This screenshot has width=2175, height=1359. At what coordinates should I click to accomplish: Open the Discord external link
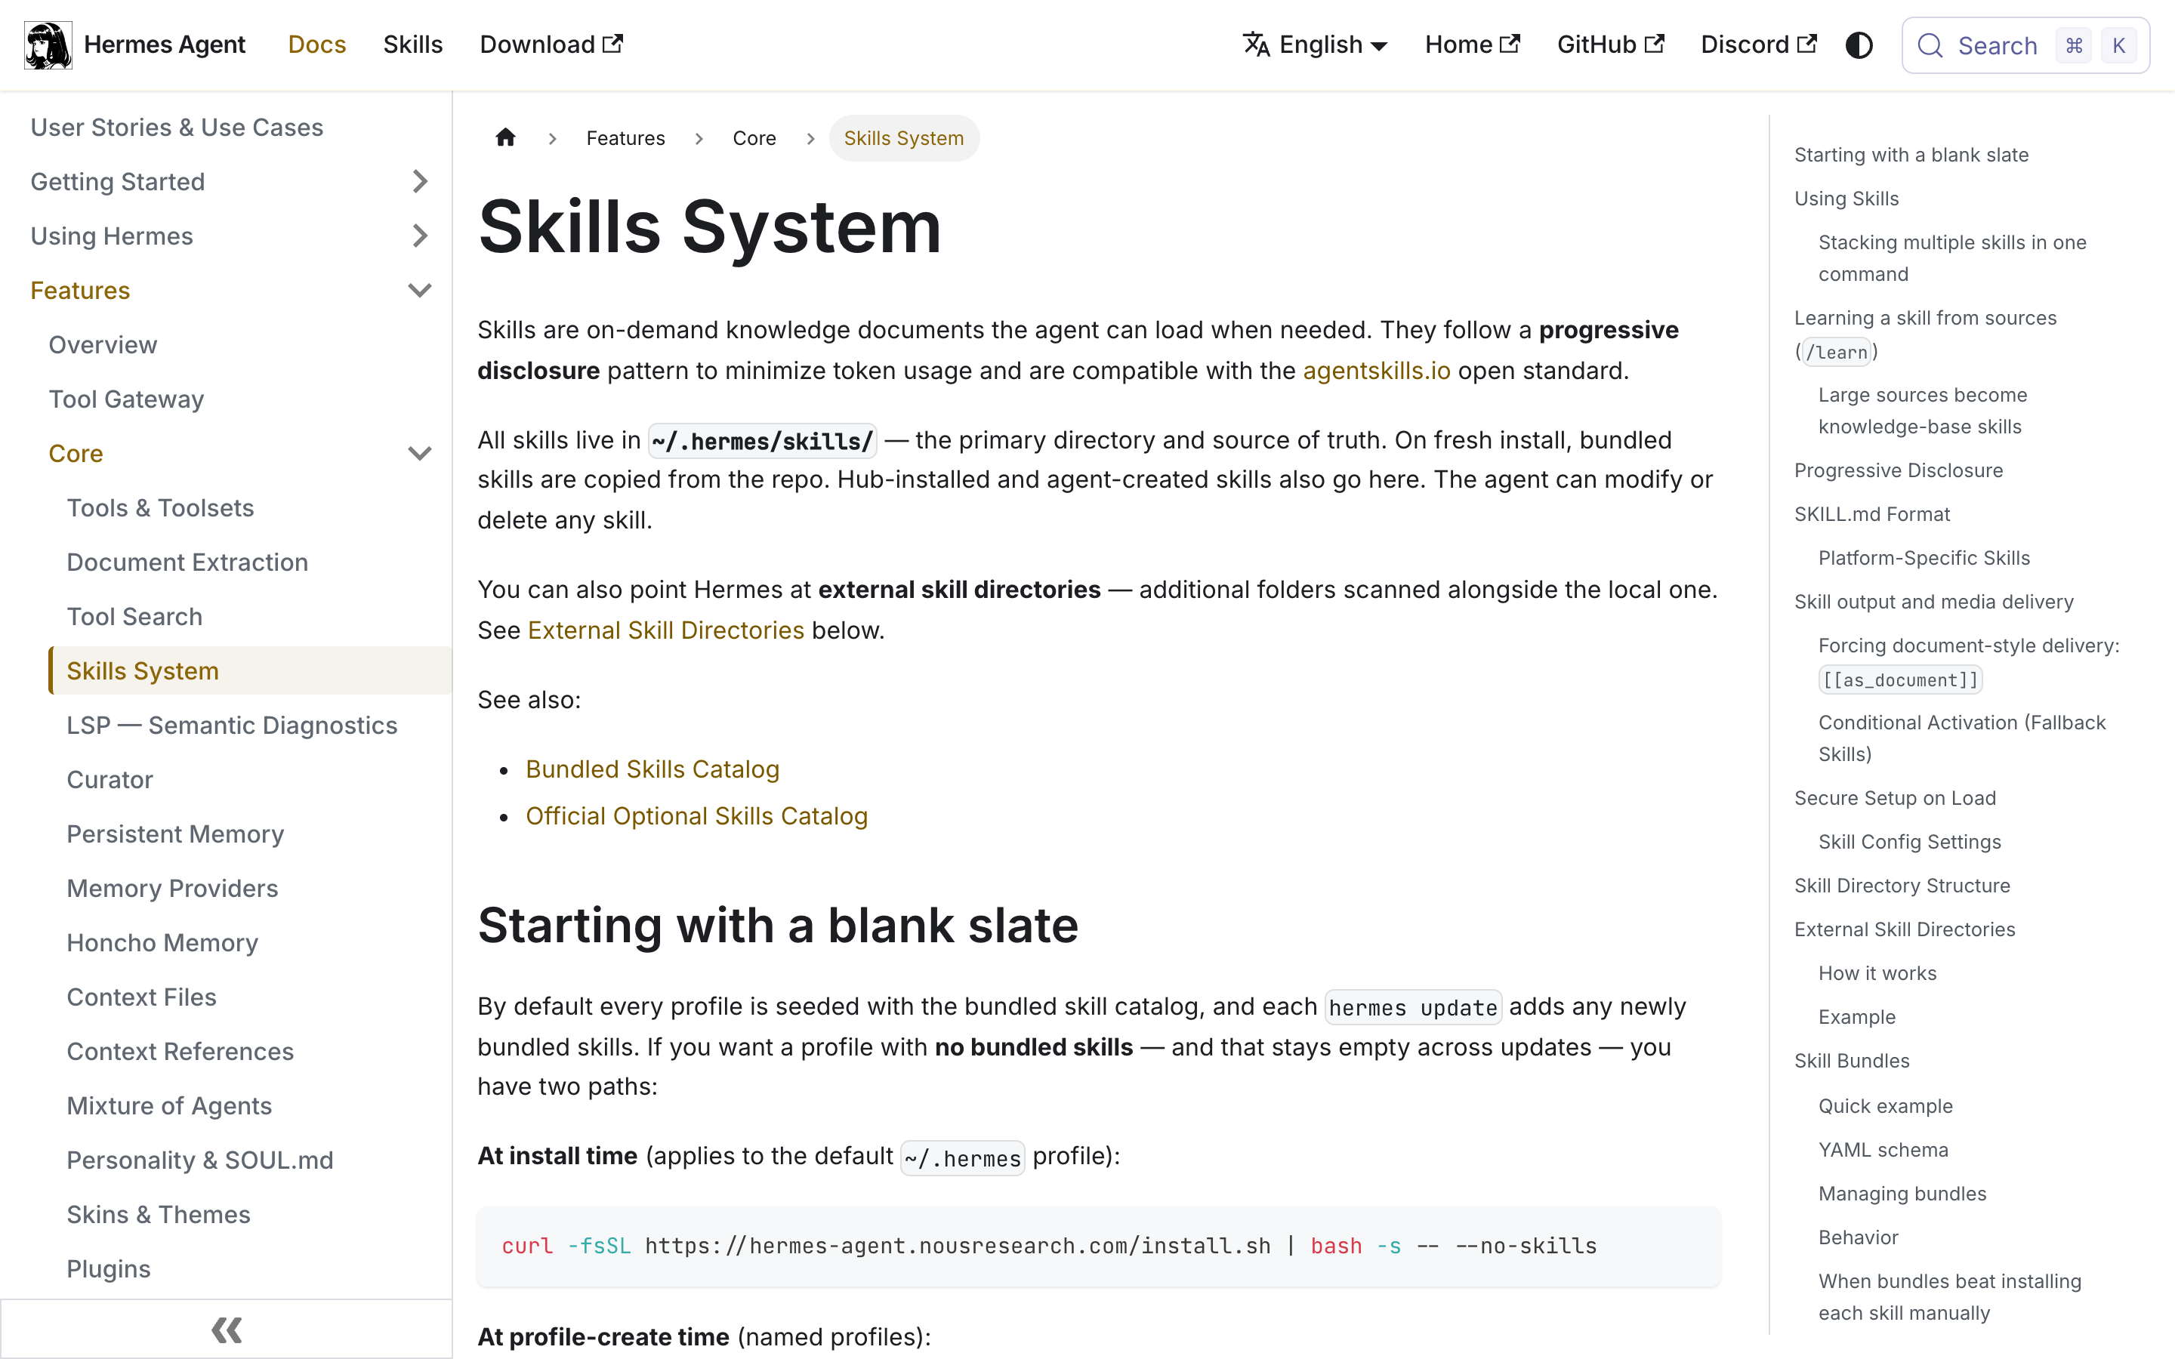[x=1758, y=44]
